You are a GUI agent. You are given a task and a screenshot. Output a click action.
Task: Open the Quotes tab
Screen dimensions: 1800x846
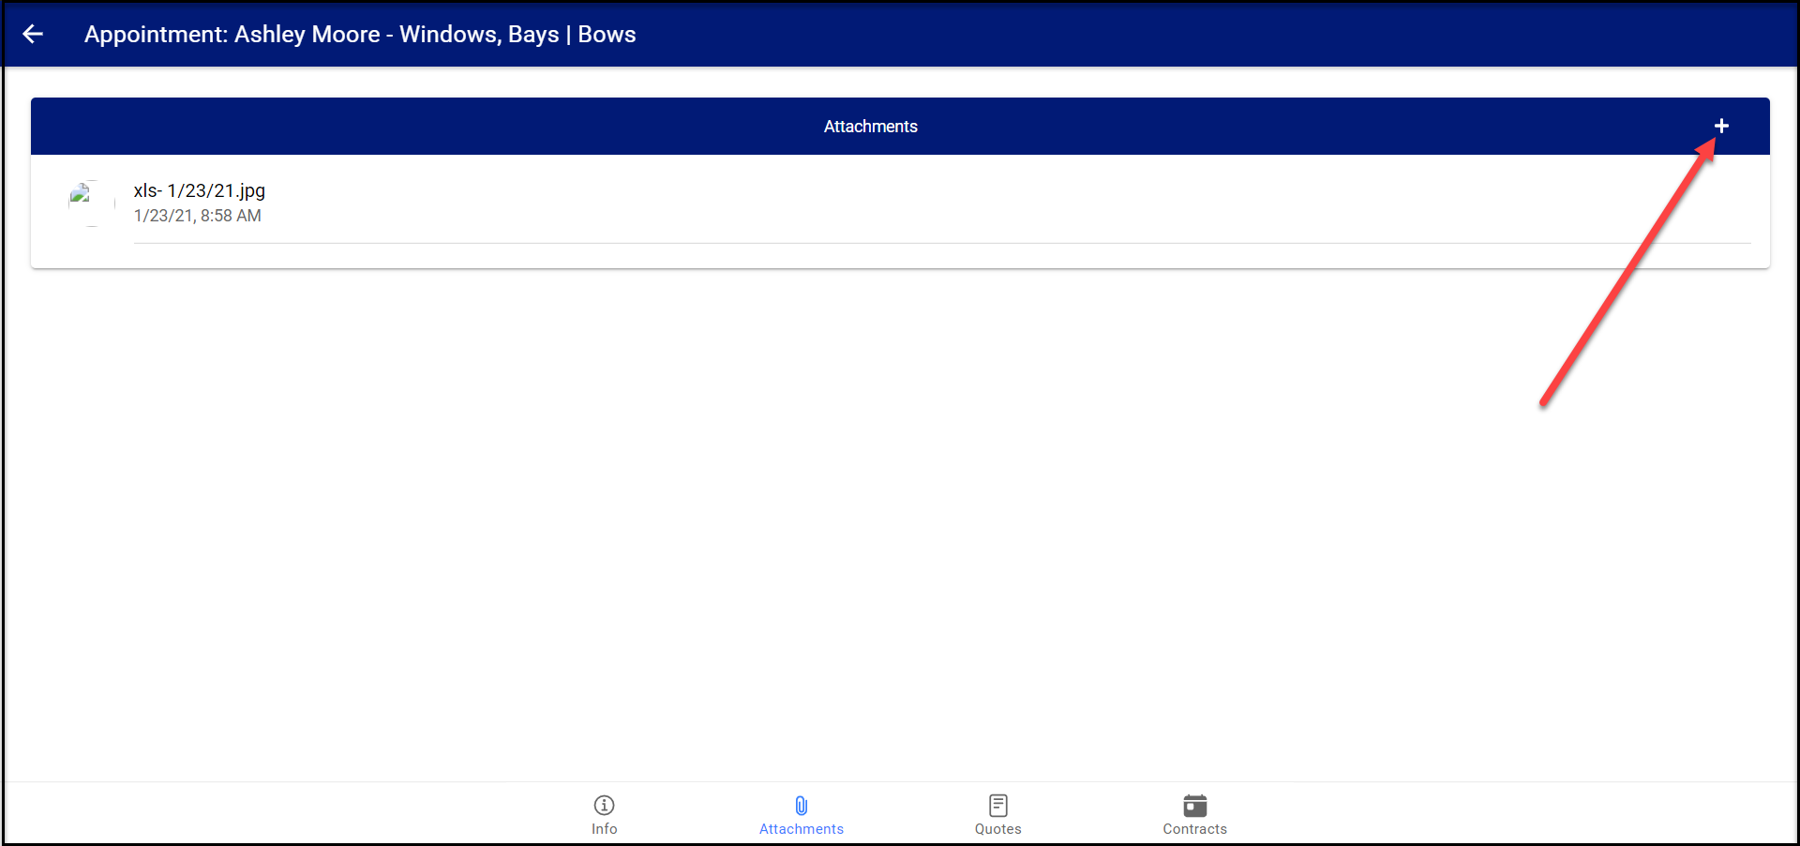[x=998, y=815]
